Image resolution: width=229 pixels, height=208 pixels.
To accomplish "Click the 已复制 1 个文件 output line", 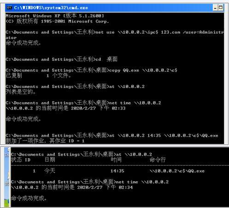I will tap(38, 75).
